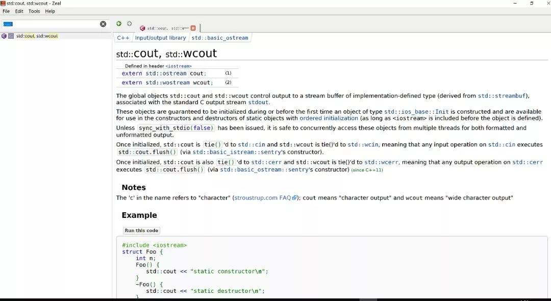Open the Help menu
This screenshot has width=551, height=301.
(x=50, y=11)
